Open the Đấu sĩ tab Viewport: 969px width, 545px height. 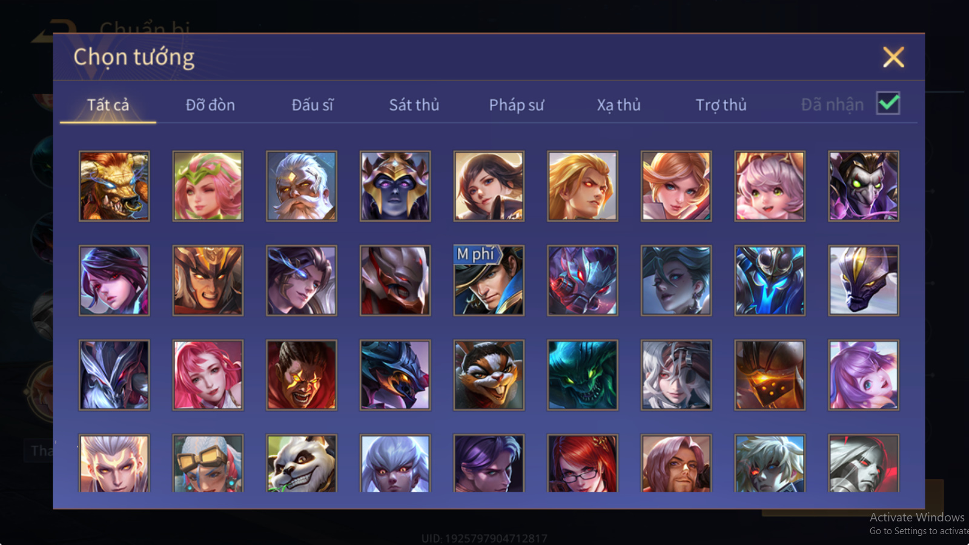[313, 105]
